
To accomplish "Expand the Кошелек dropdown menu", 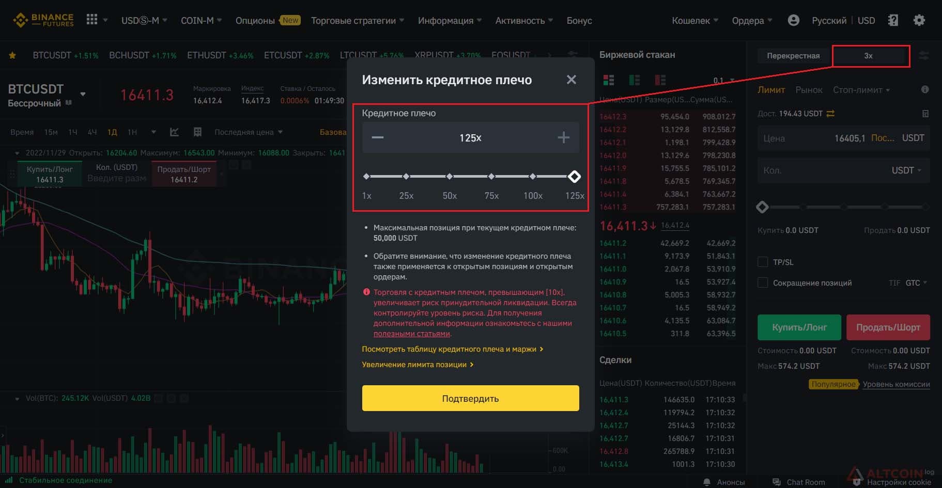I will (x=695, y=21).
